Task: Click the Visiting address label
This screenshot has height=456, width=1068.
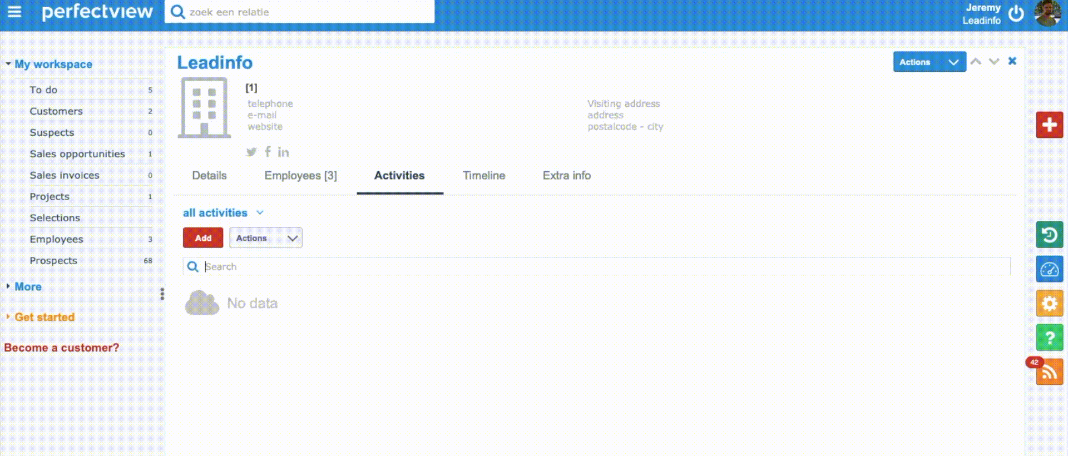Action: (x=624, y=103)
